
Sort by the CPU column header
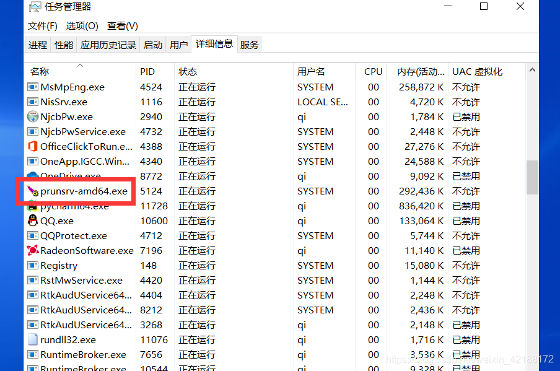(x=371, y=71)
